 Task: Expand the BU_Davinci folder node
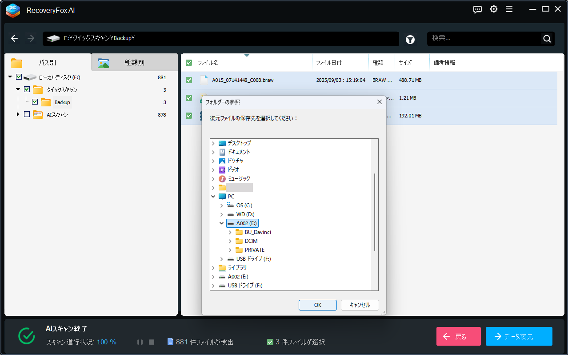(230, 232)
